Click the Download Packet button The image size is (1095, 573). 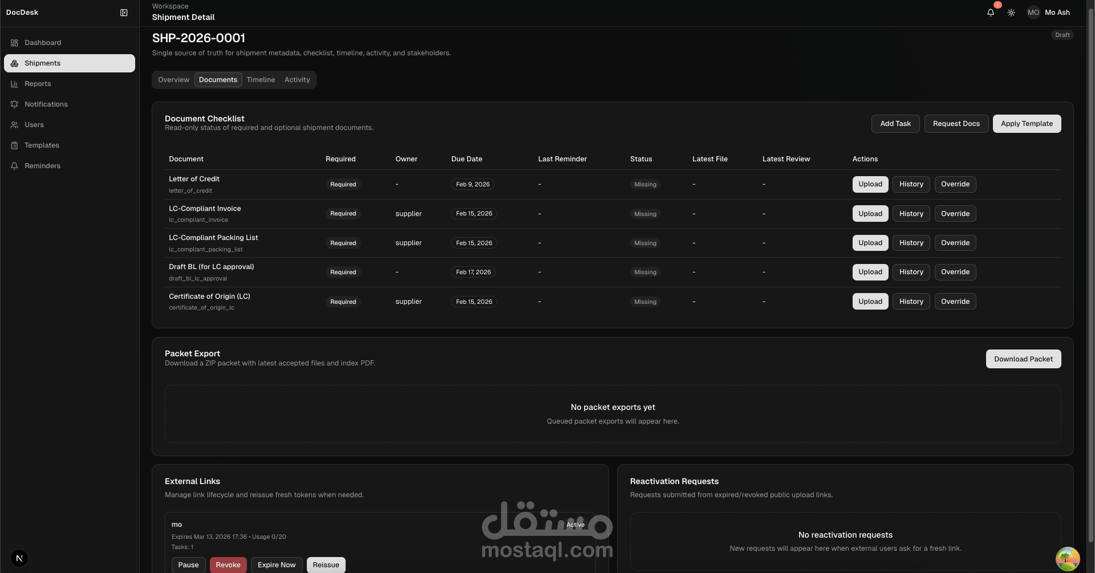click(1023, 359)
